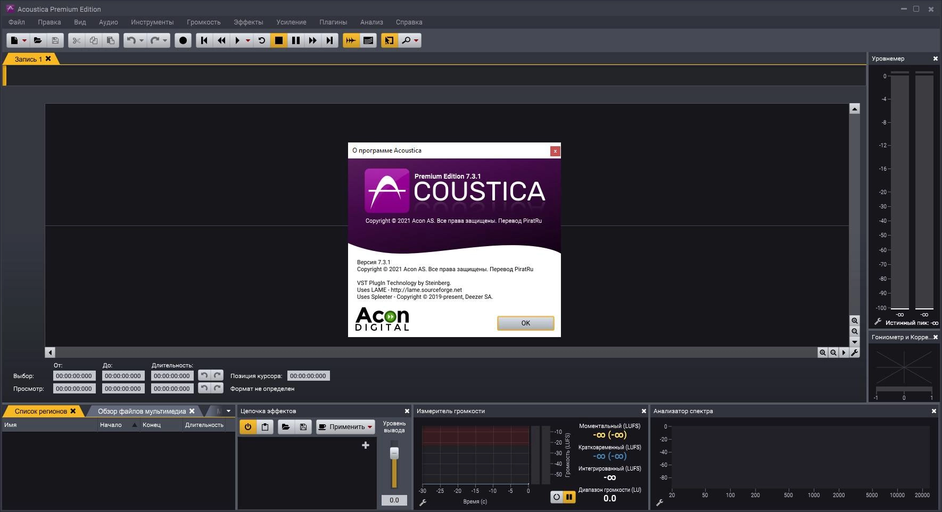Start recording with the Record button

[183, 40]
